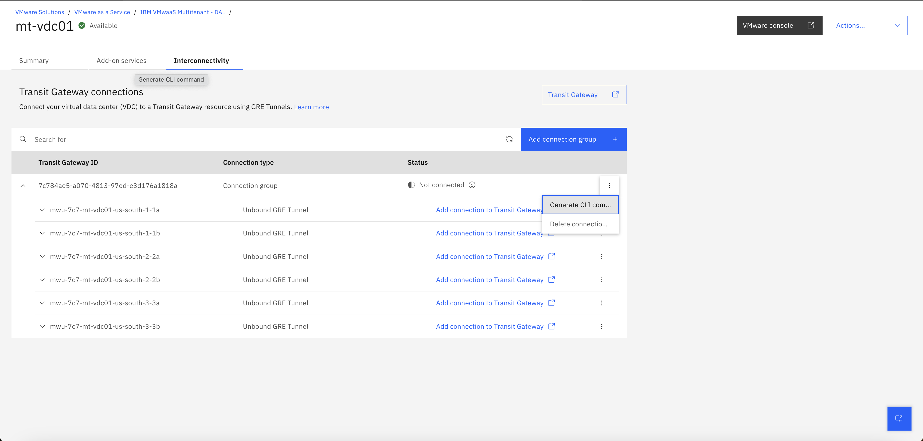Image resolution: width=923 pixels, height=441 pixels.
Task: Click the connection group overflow menu icon
Action: coord(609,186)
